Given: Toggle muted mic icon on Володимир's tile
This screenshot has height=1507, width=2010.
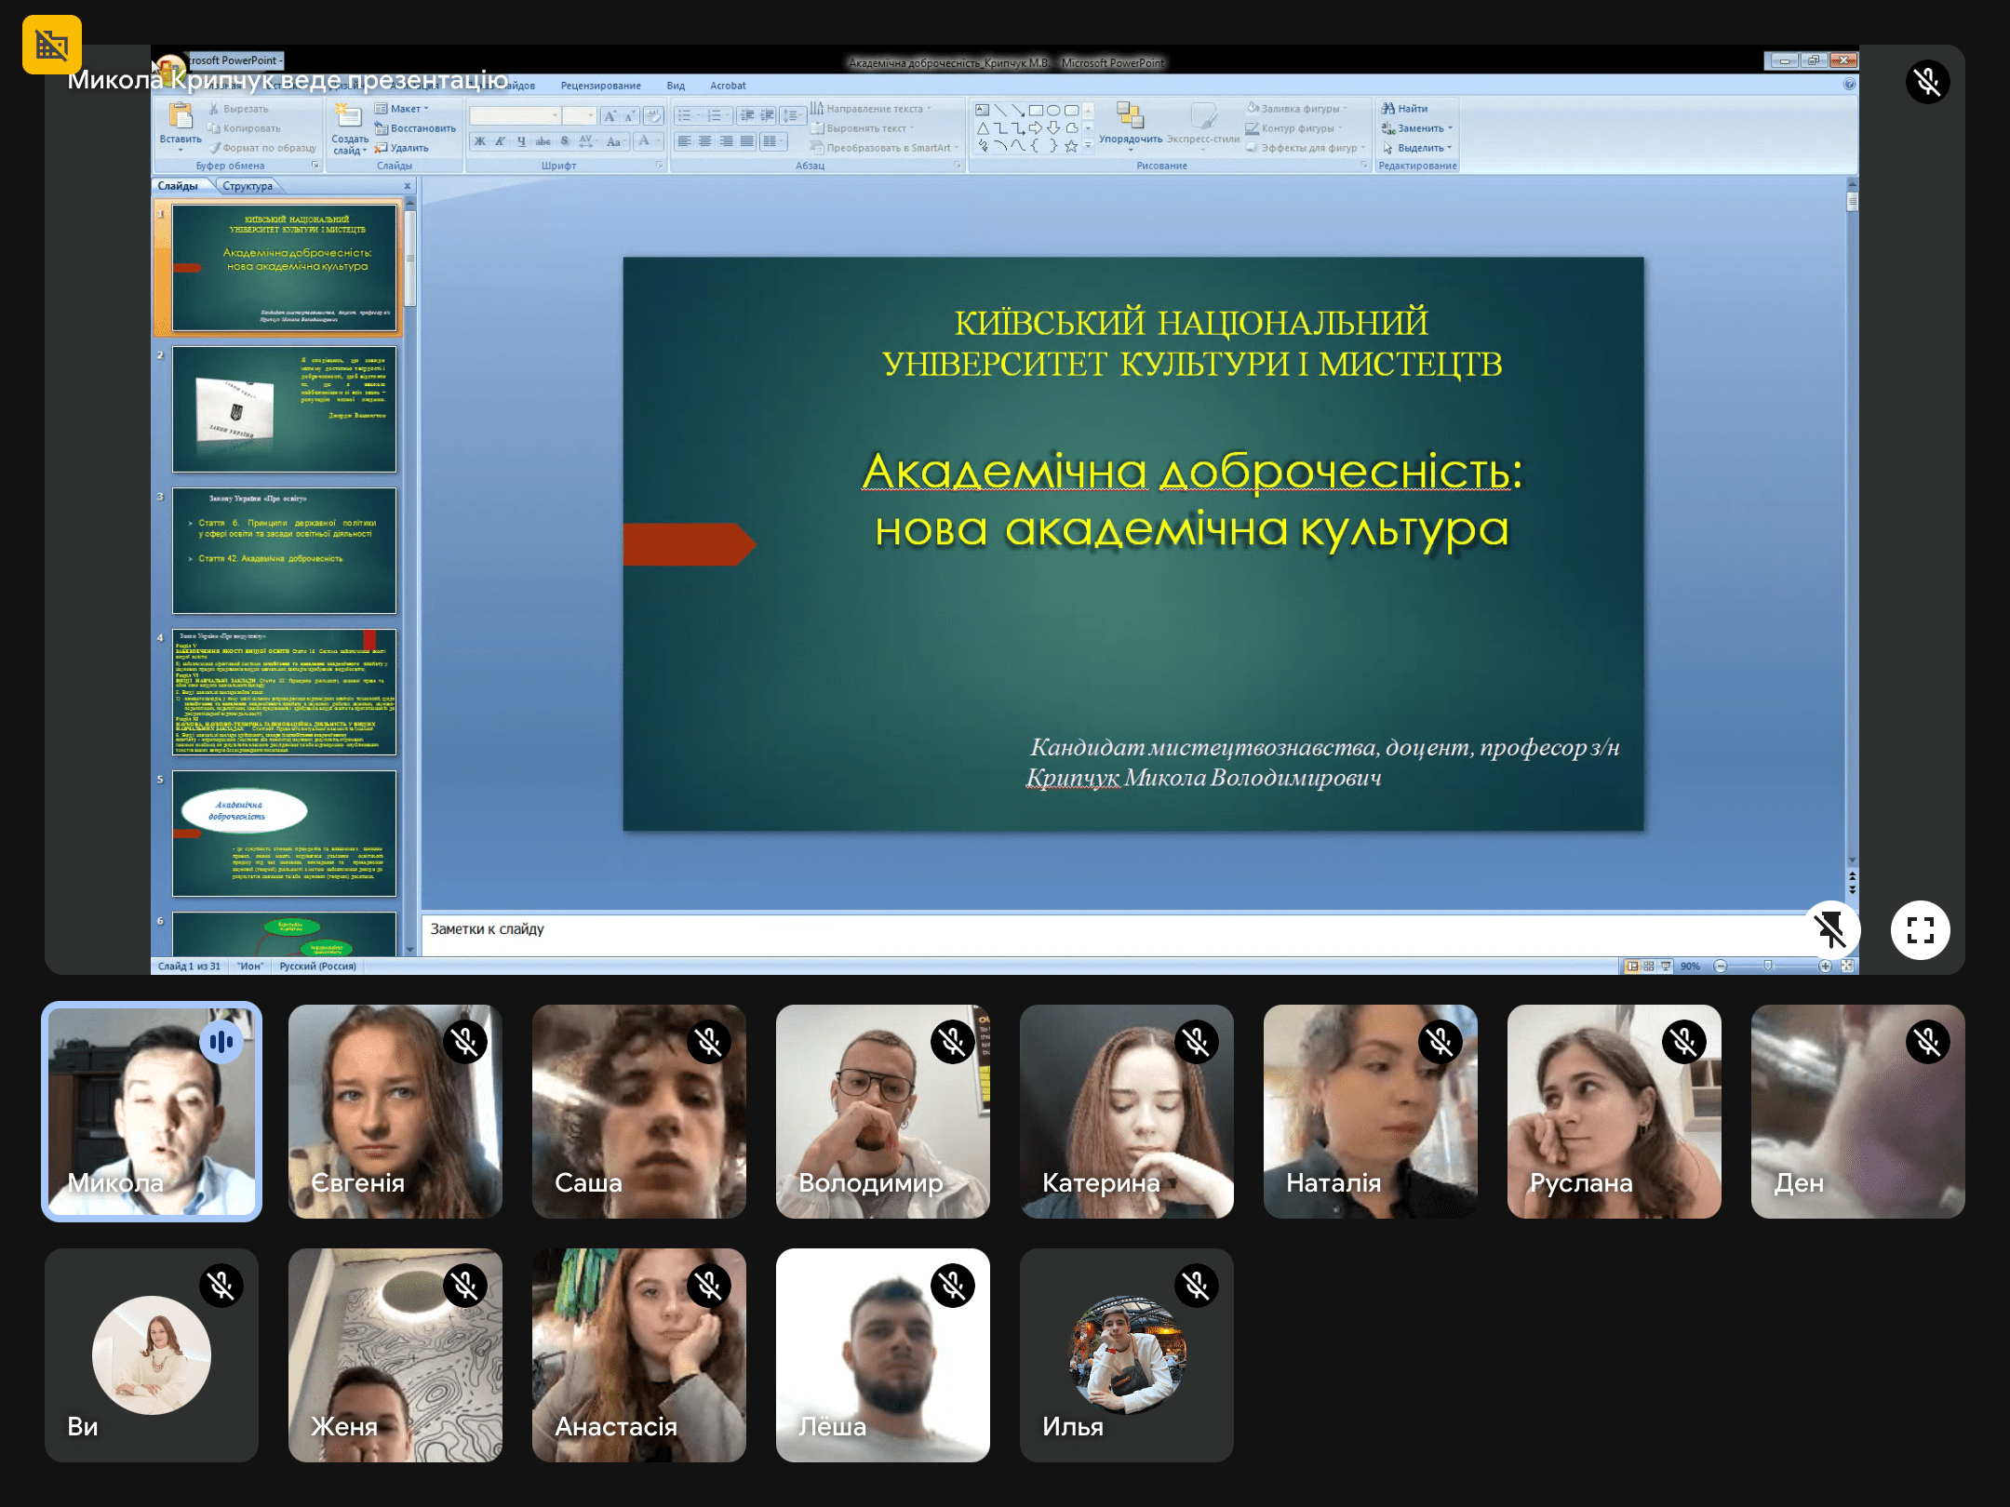Looking at the screenshot, I should coord(953,1041).
